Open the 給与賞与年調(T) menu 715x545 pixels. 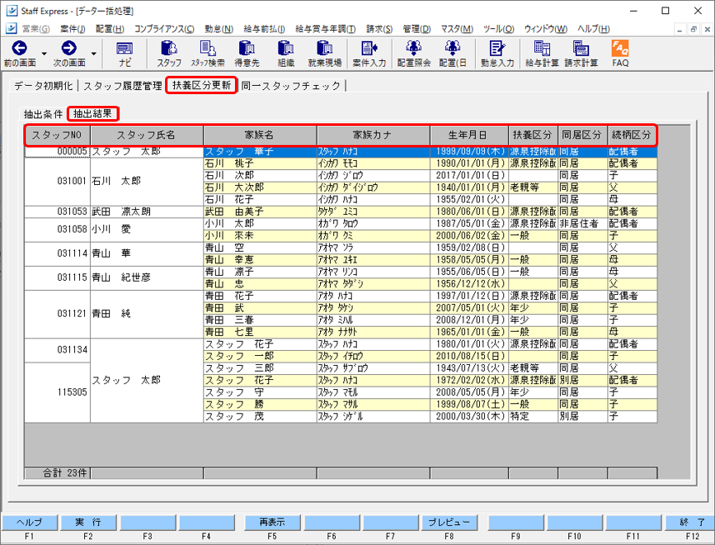pyautogui.click(x=326, y=29)
